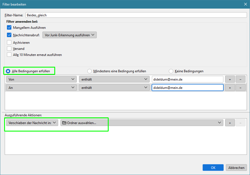Select Mindestens eine Bedingung erfüllen

pos(90,71)
